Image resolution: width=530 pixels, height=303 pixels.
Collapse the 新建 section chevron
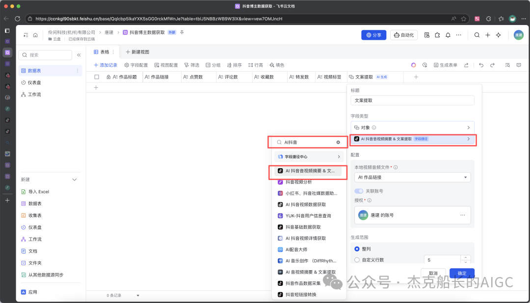pyautogui.click(x=75, y=179)
